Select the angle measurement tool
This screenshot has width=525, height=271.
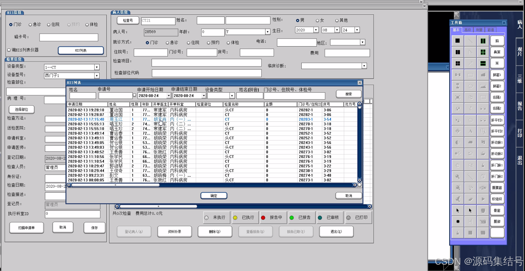pyautogui.click(x=470, y=52)
